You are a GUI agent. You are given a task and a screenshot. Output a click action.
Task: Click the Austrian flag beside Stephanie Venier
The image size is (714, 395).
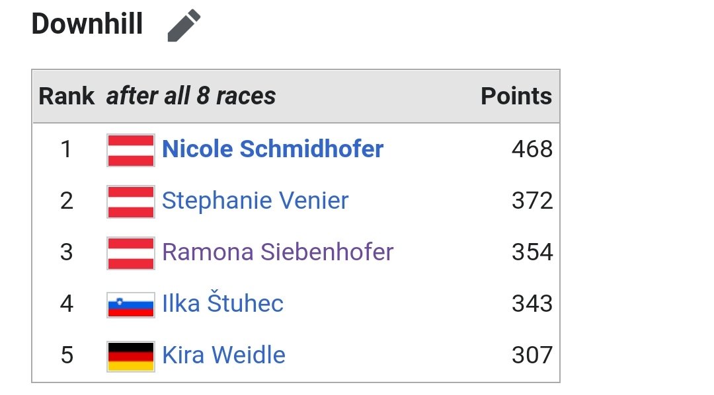tap(131, 201)
